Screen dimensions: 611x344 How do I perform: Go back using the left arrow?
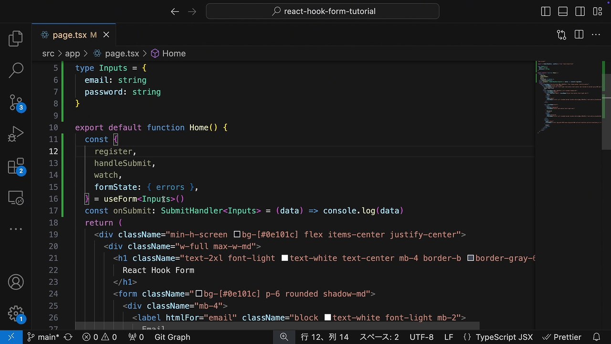point(175,11)
